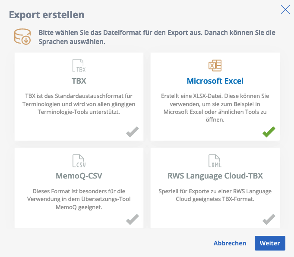
Task: Choose the RWS Language Cloud-TBX title
Action: click(215, 176)
